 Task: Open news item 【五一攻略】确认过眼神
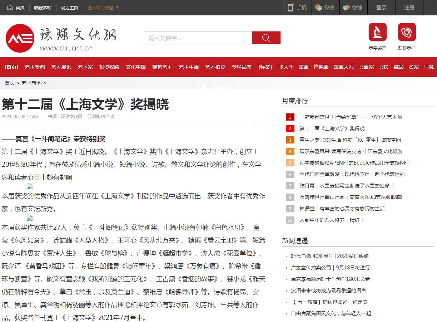point(329,302)
